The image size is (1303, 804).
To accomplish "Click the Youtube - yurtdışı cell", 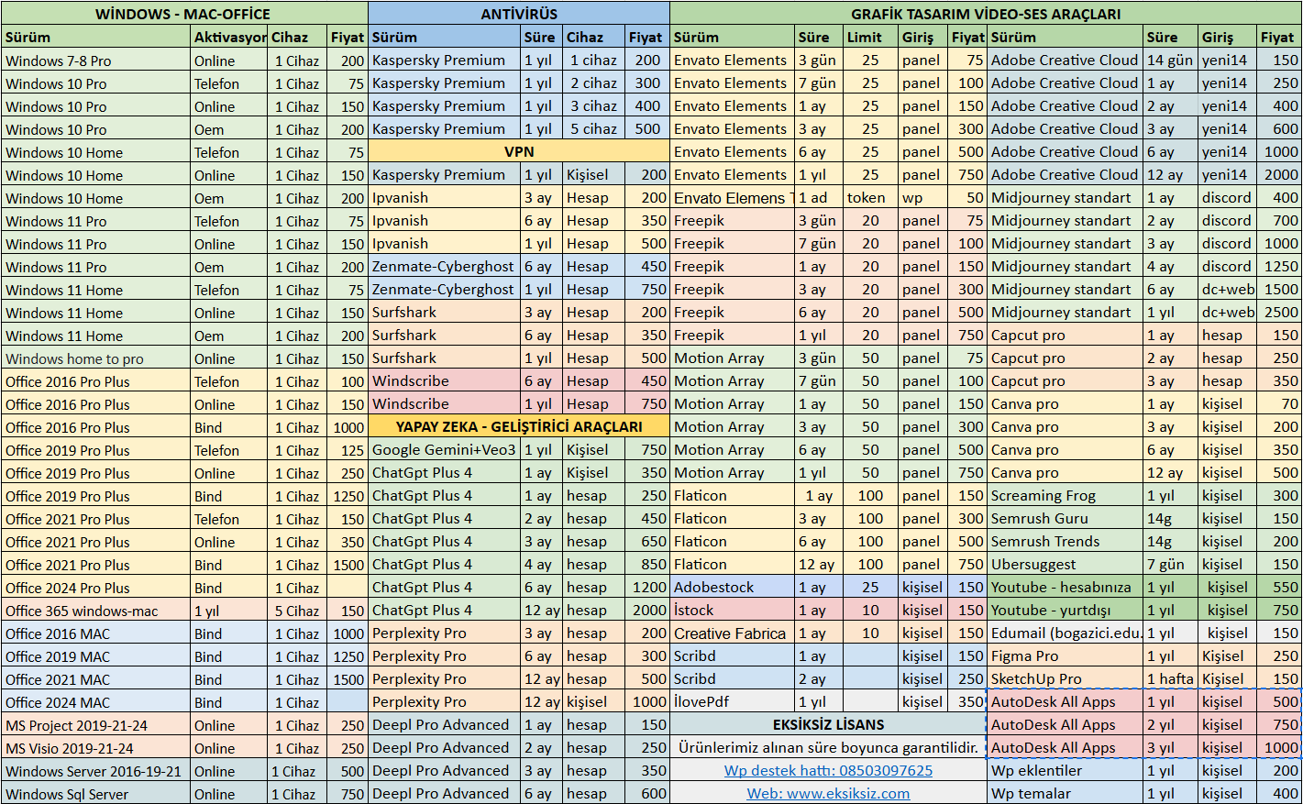I will click(1066, 610).
